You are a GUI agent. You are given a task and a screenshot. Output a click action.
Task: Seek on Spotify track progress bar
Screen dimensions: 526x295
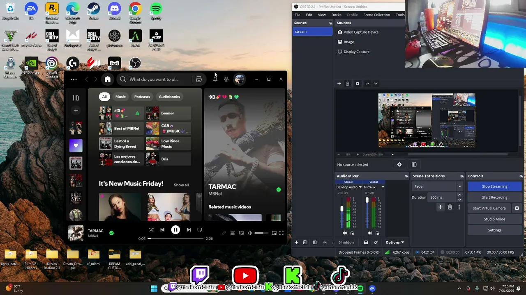click(x=175, y=238)
